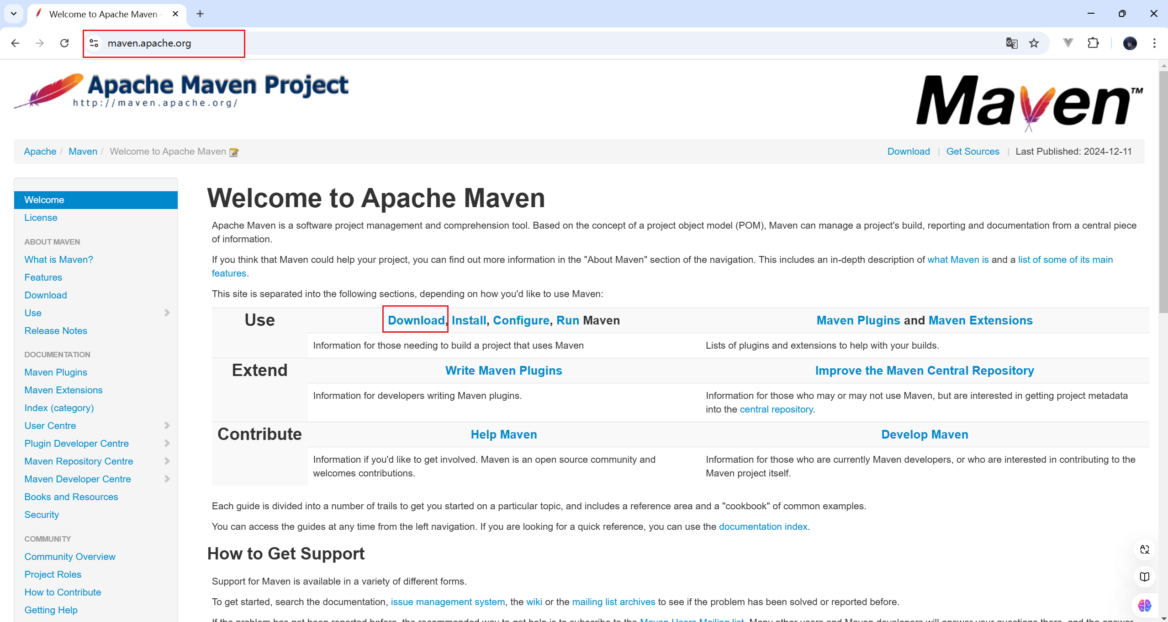View site information icon in address bar

pos(94,43)
